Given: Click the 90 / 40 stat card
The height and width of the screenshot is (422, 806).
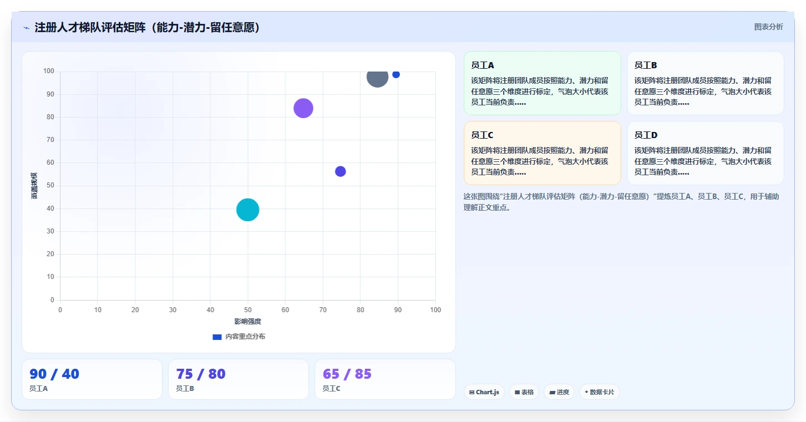Looking at the screenshot, I should (92, 379).
